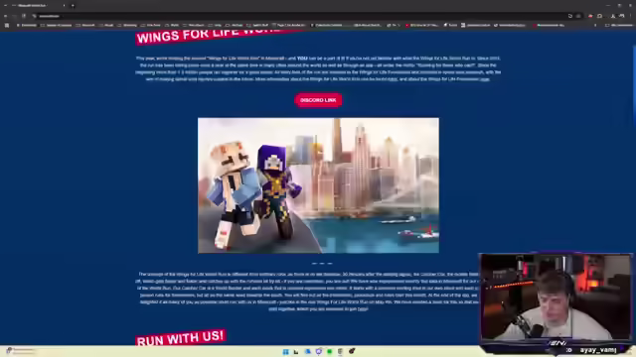Open a new browser tab with plus
636x357 pixels.
[73, 5]
